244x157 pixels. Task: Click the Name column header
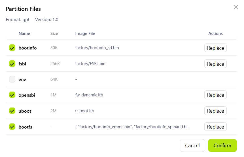tap(24, 34)
